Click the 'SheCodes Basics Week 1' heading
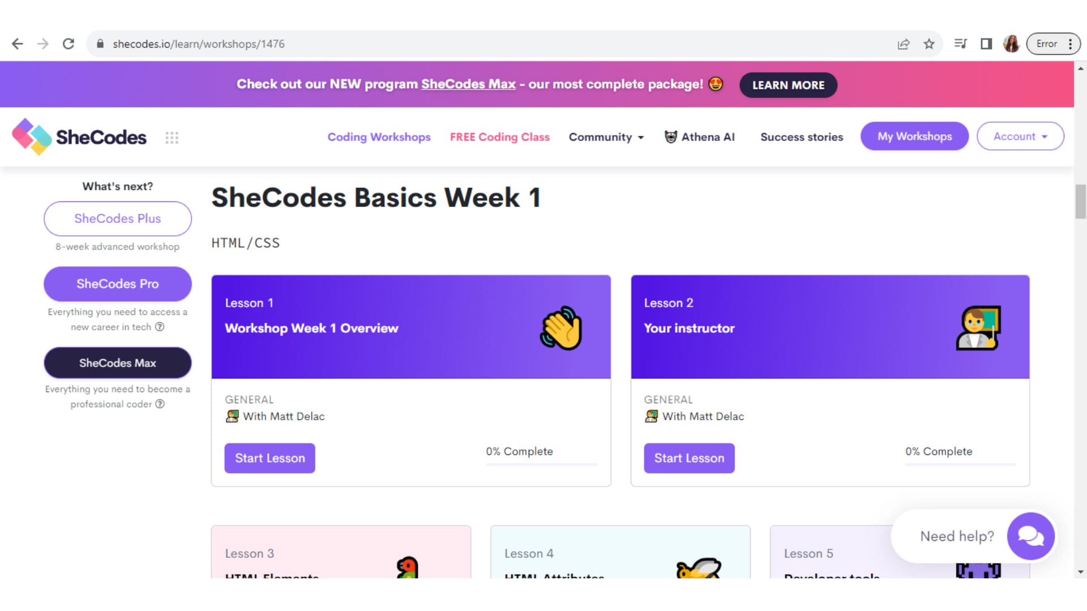The image size is (1087, 611). click(x=376, y=197)
